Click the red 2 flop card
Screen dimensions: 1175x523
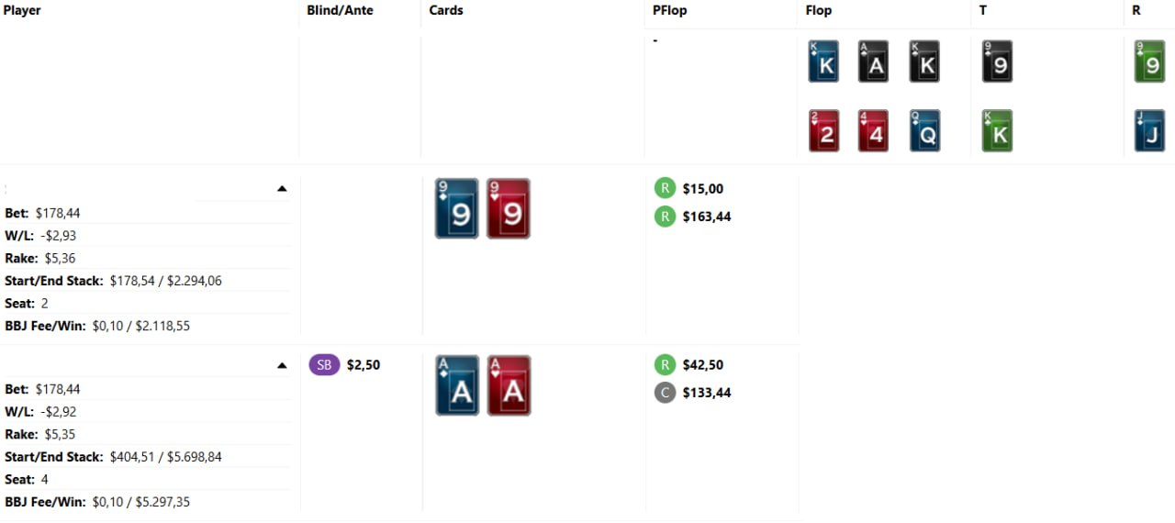[x=823, y=131]
